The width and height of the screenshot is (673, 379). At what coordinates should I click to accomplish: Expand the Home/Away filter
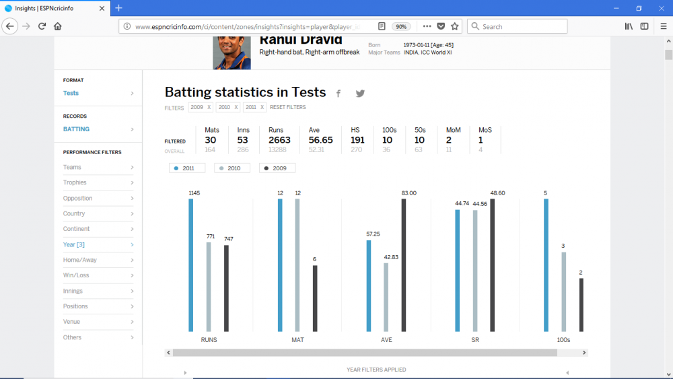(98, 260)
